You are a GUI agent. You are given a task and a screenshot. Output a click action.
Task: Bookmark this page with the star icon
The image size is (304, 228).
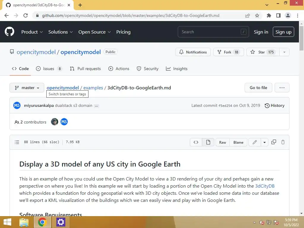(257, 15)
